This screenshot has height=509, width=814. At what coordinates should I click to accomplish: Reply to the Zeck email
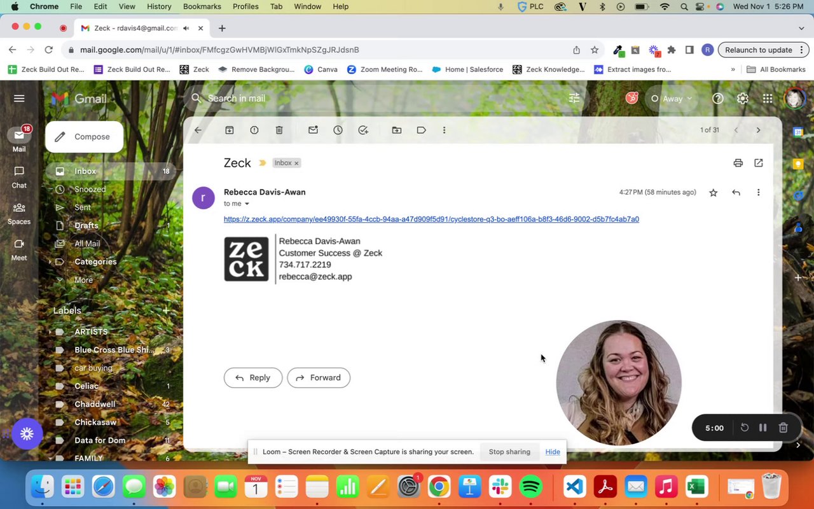coord(252,377)
